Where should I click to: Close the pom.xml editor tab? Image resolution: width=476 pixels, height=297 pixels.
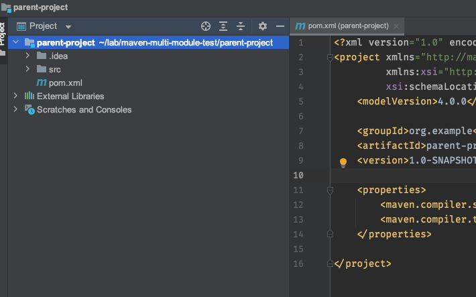point(396,26)
